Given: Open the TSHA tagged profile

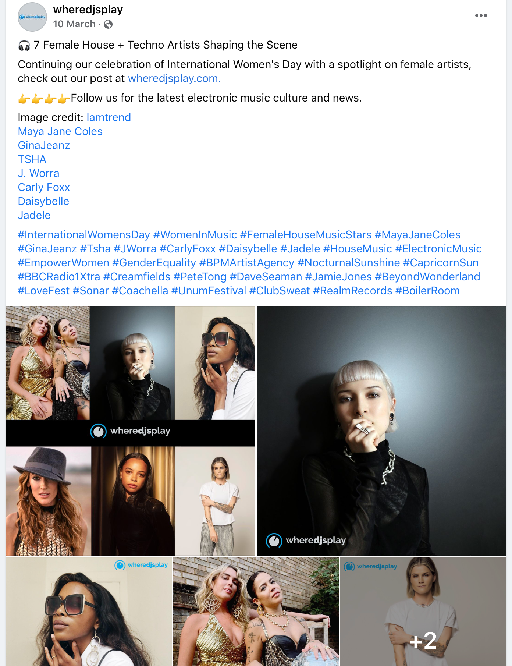Looking at the screenshot, I should (x=32, y=159).
